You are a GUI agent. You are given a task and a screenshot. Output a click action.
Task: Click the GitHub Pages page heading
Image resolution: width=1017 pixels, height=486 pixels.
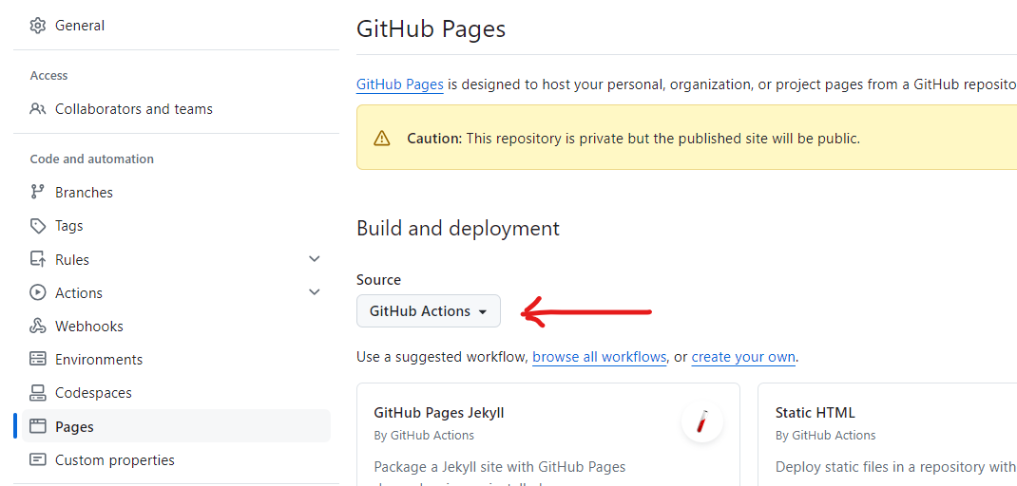(431, 29)
